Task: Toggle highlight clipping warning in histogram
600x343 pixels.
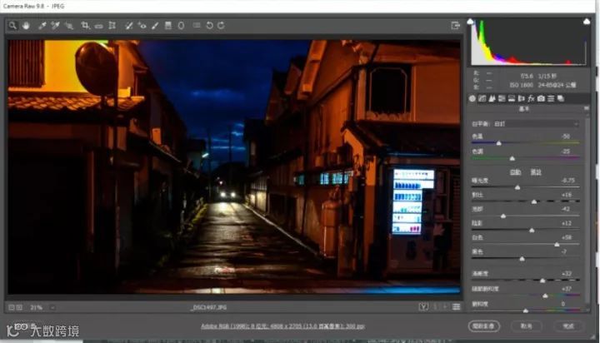Action: [586, 22]
